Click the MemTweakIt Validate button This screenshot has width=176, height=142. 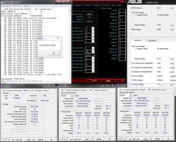(x=94, y=80)
